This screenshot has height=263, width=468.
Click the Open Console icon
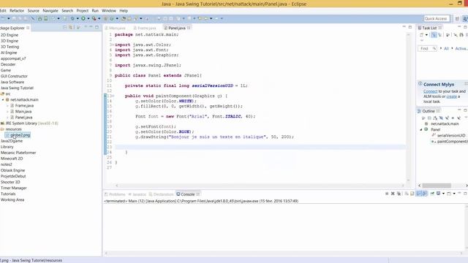[449, 194]
